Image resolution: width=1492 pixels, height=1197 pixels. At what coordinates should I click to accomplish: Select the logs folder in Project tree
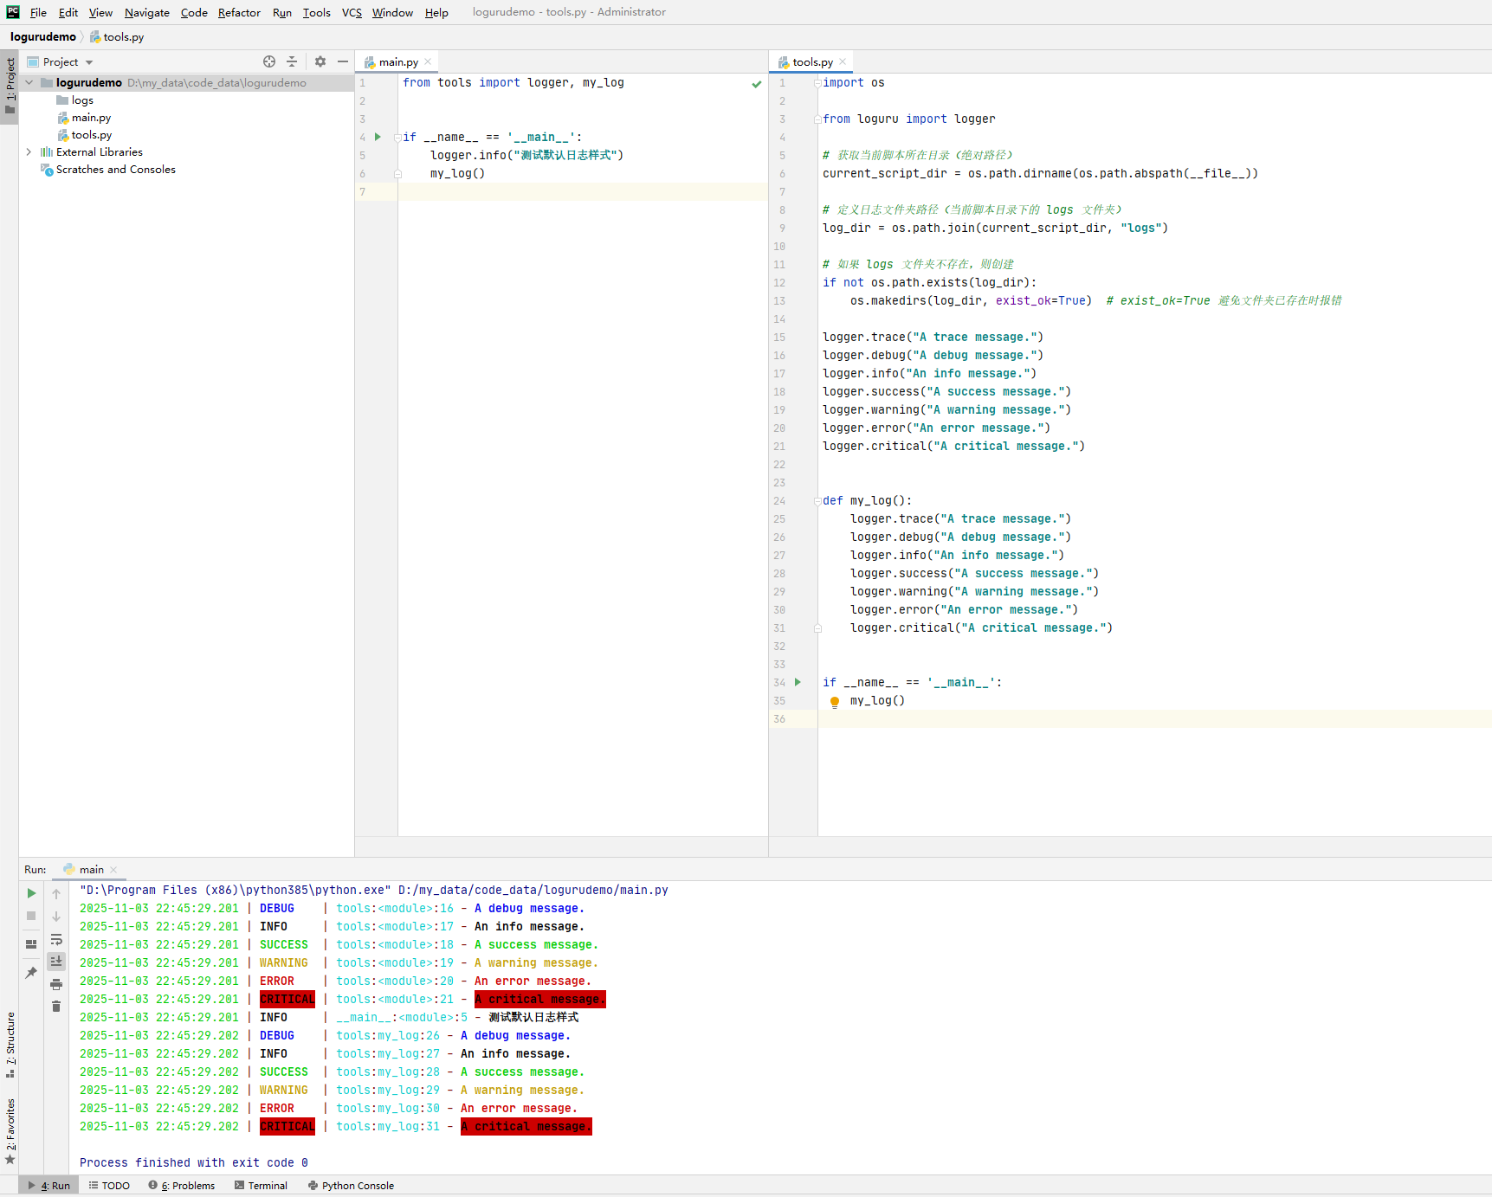point(84,100)
